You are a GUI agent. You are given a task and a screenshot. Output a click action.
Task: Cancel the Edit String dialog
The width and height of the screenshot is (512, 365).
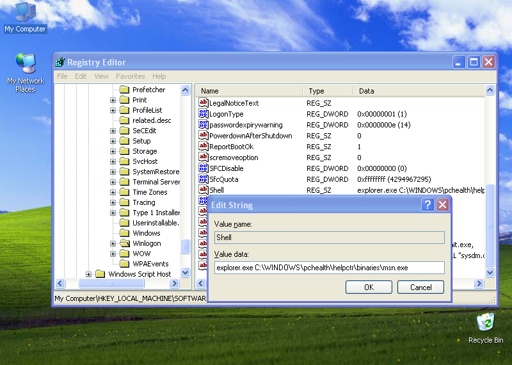pos(420,288)
